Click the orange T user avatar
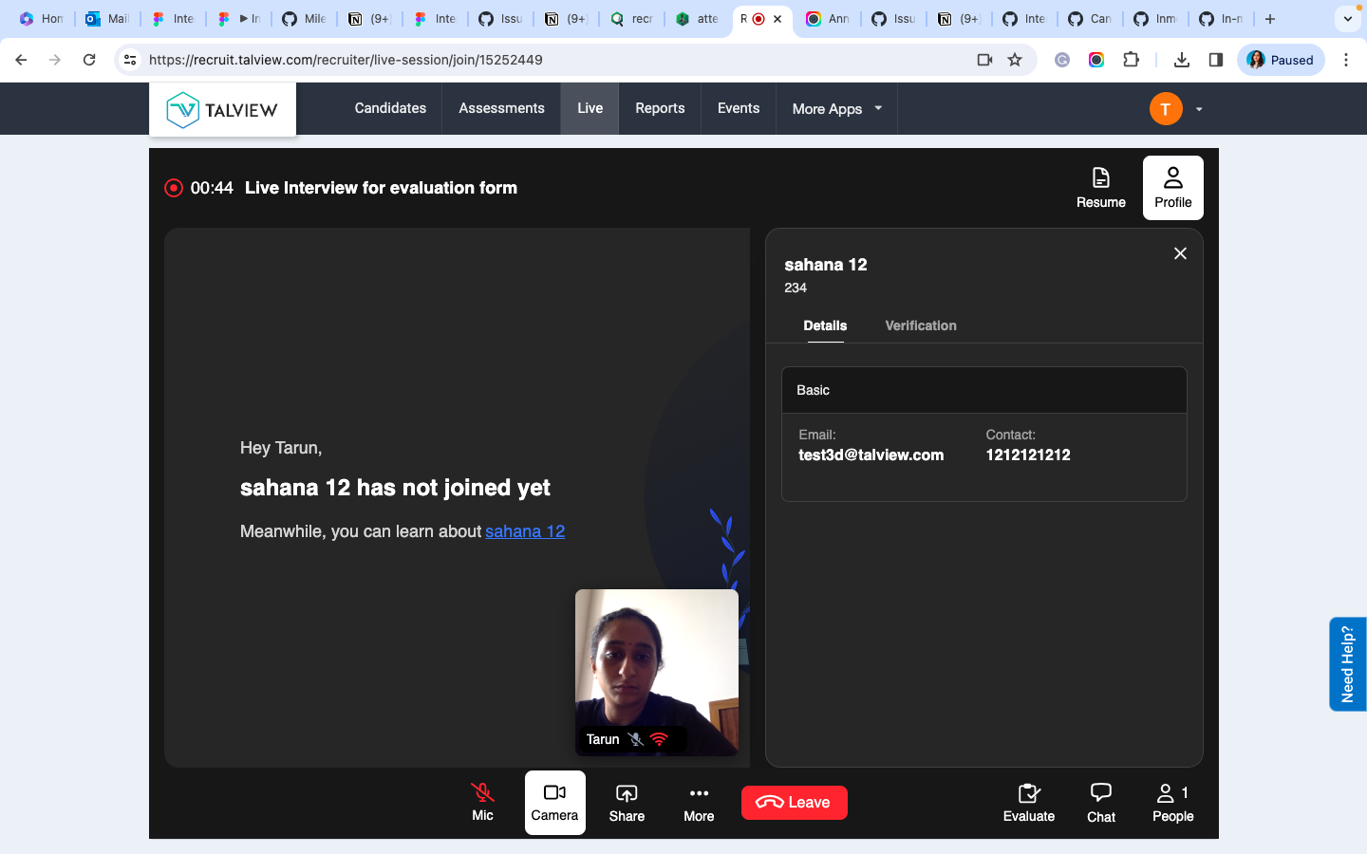The image size is (1367, 854). (1166, 109)
